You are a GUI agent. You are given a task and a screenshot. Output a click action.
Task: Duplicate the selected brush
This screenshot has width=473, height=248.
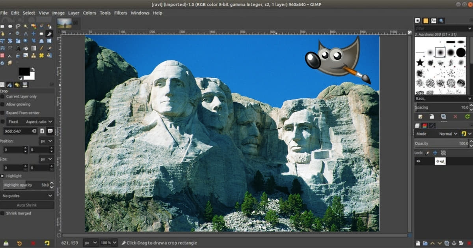point(443,116)
